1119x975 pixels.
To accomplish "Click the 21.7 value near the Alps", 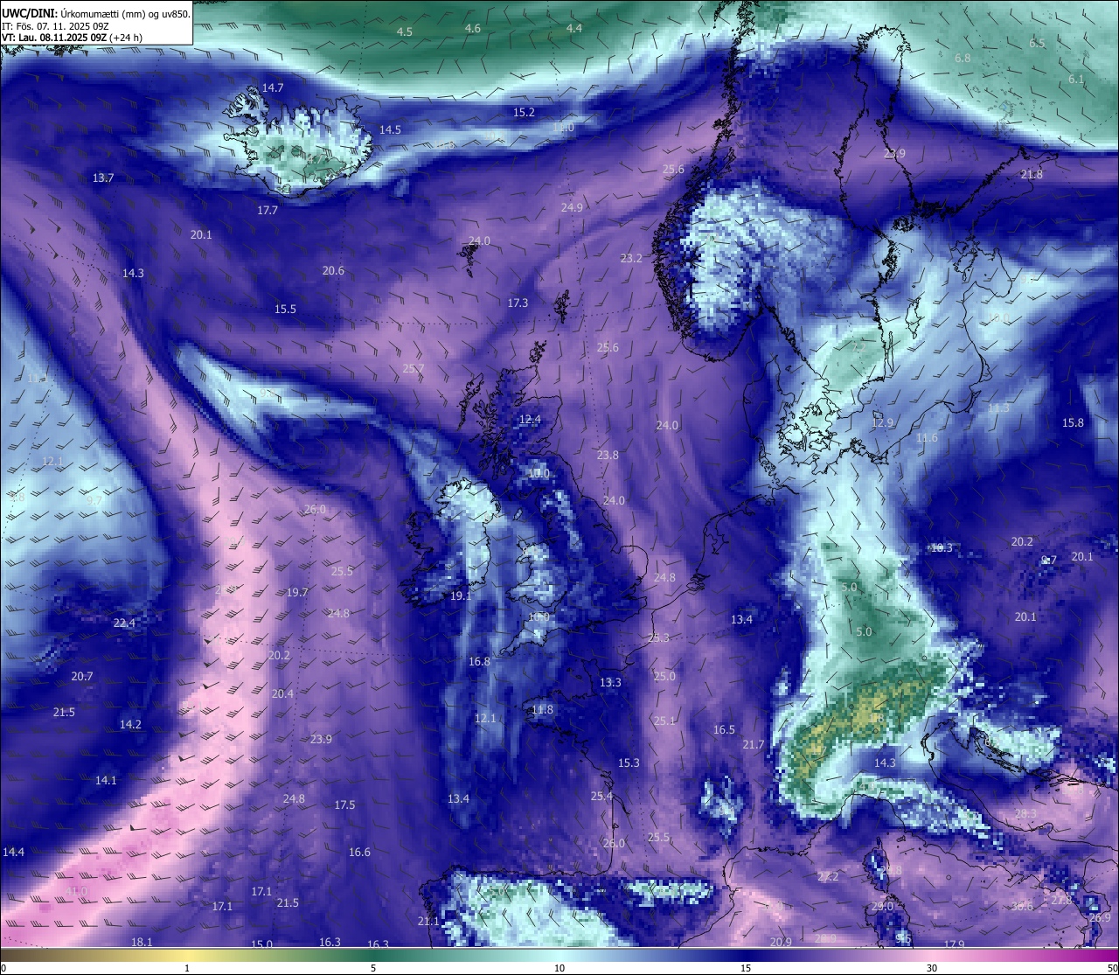I will tap(754, 745).
